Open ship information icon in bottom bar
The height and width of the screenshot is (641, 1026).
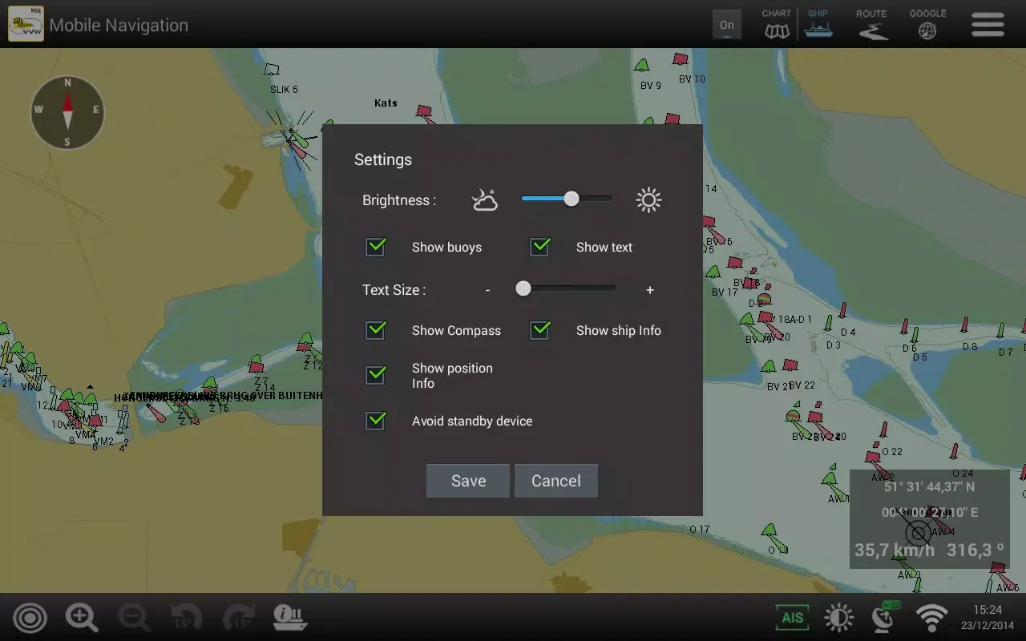(x=290, y=617)
